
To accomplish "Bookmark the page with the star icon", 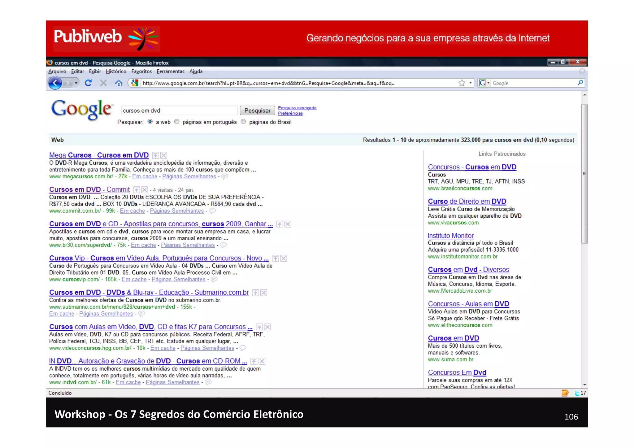I will point(462,83).
